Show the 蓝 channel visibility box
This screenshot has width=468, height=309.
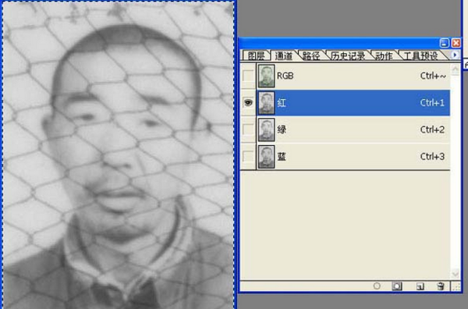pos(248,156)
